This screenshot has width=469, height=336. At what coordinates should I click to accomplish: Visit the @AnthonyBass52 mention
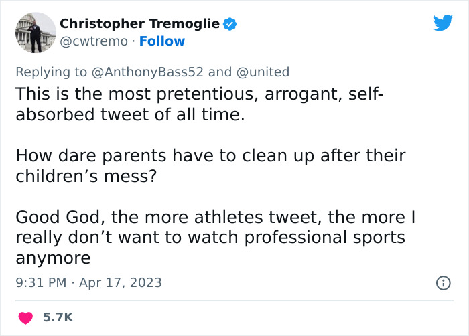[x=153, y=72]
